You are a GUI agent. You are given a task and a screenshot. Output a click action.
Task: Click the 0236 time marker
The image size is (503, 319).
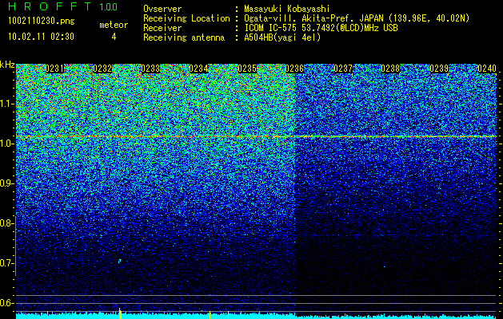[x=294, y=69]
